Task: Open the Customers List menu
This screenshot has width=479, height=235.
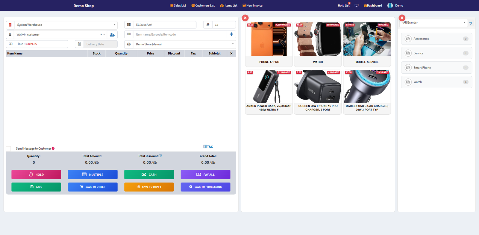Action: click(203, 5)
